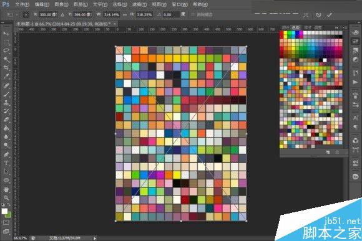Open the 窗口(W) menu
The image size is (362, 241).
[x=180, y=4]
